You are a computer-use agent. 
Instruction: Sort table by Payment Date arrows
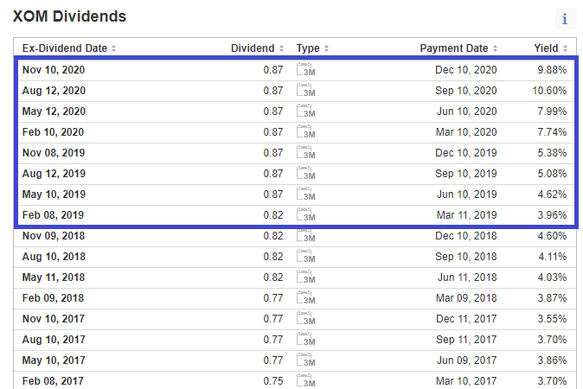pyautogui.click(x=496, y=48)
